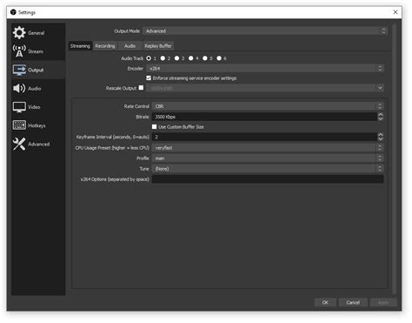
Task: Select Audio Track 6 radio button
Action: coord(219,58)
